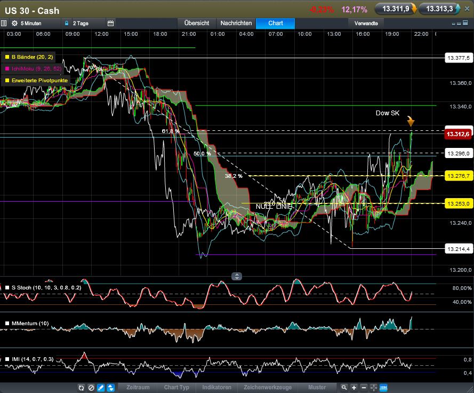474x393 pixels.
Task: Select the pencil drawing tool icon
Action: pos(101,388)
